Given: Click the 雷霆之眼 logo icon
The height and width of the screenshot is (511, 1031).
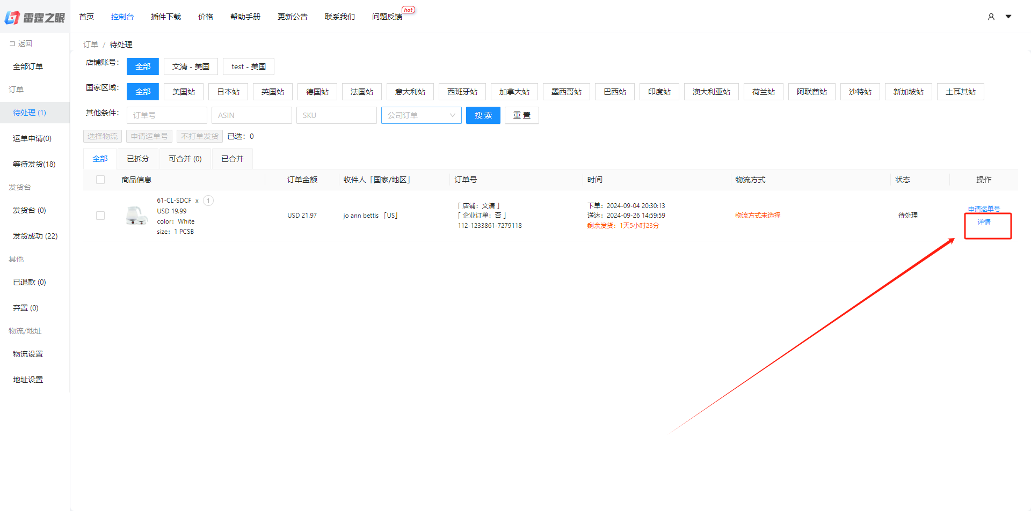Looking at the screenshot, I should [x=13, y=16].
